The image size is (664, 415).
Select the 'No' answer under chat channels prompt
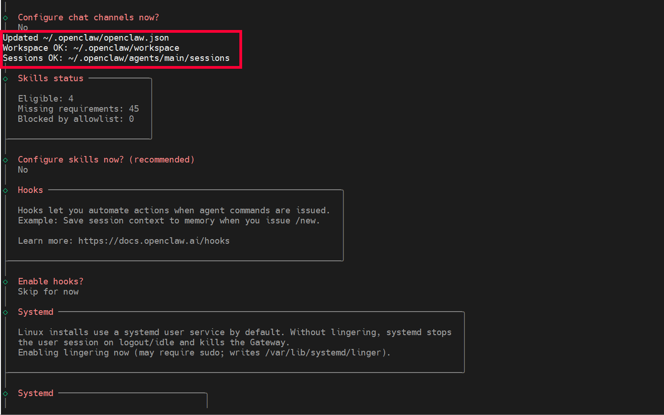pyautogui.click(x=22, y=27)
